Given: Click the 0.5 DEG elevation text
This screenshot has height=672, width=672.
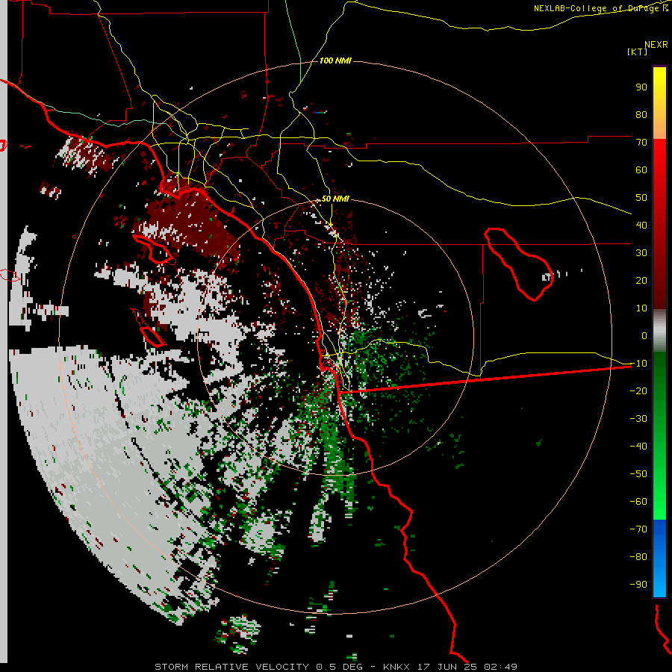Looking at the screenshot, I should 340,667.
